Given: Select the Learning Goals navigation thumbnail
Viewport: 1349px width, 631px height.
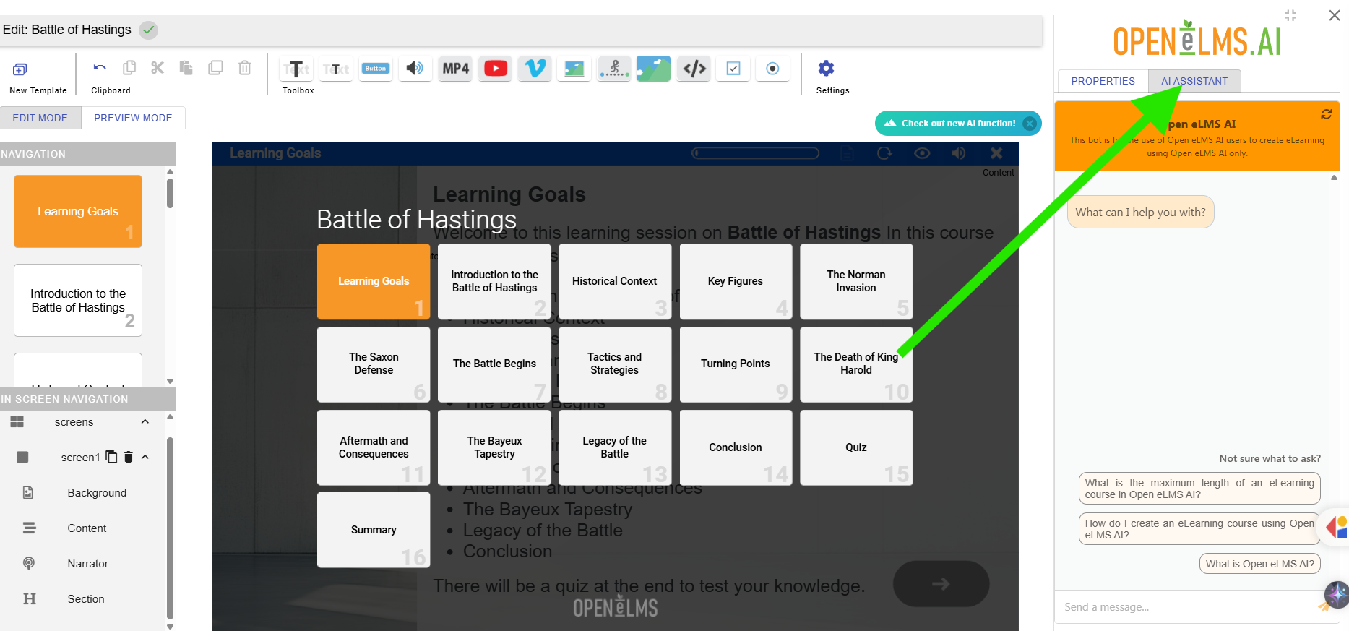Looking at the screenshot, I should tap(78, 212).
